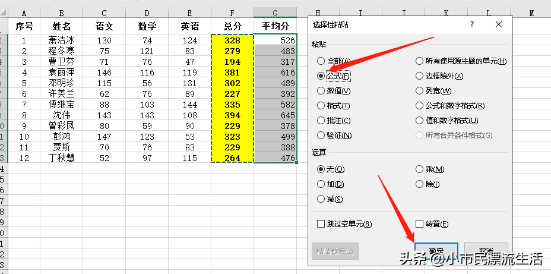Open dialog help question mark icon
This screenshot has height=274, width=551.
(472, 24)
